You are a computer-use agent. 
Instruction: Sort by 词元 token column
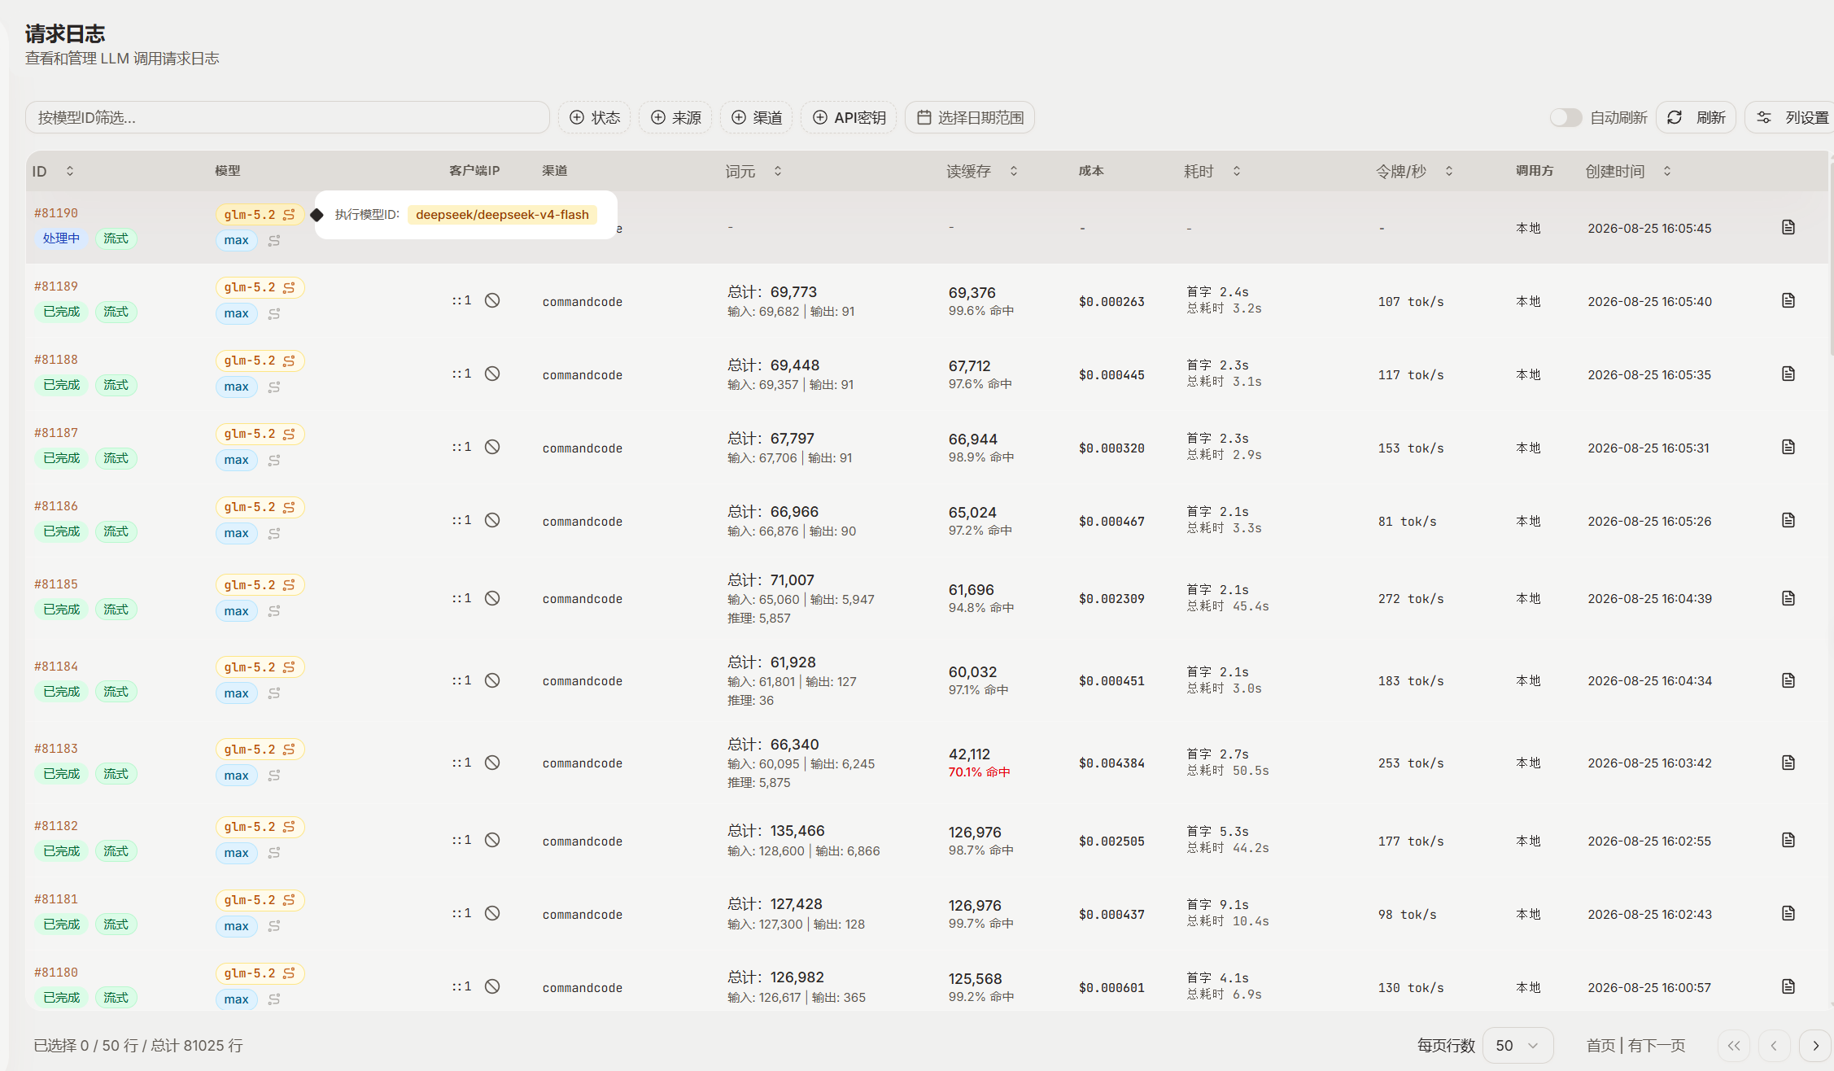click(x=753, y=171)
